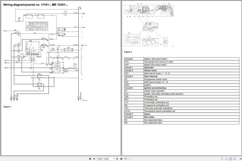Click the previous view icon after the last page button
The width and height of the screenshot is (242, 161).
click(x=125, y=159)
